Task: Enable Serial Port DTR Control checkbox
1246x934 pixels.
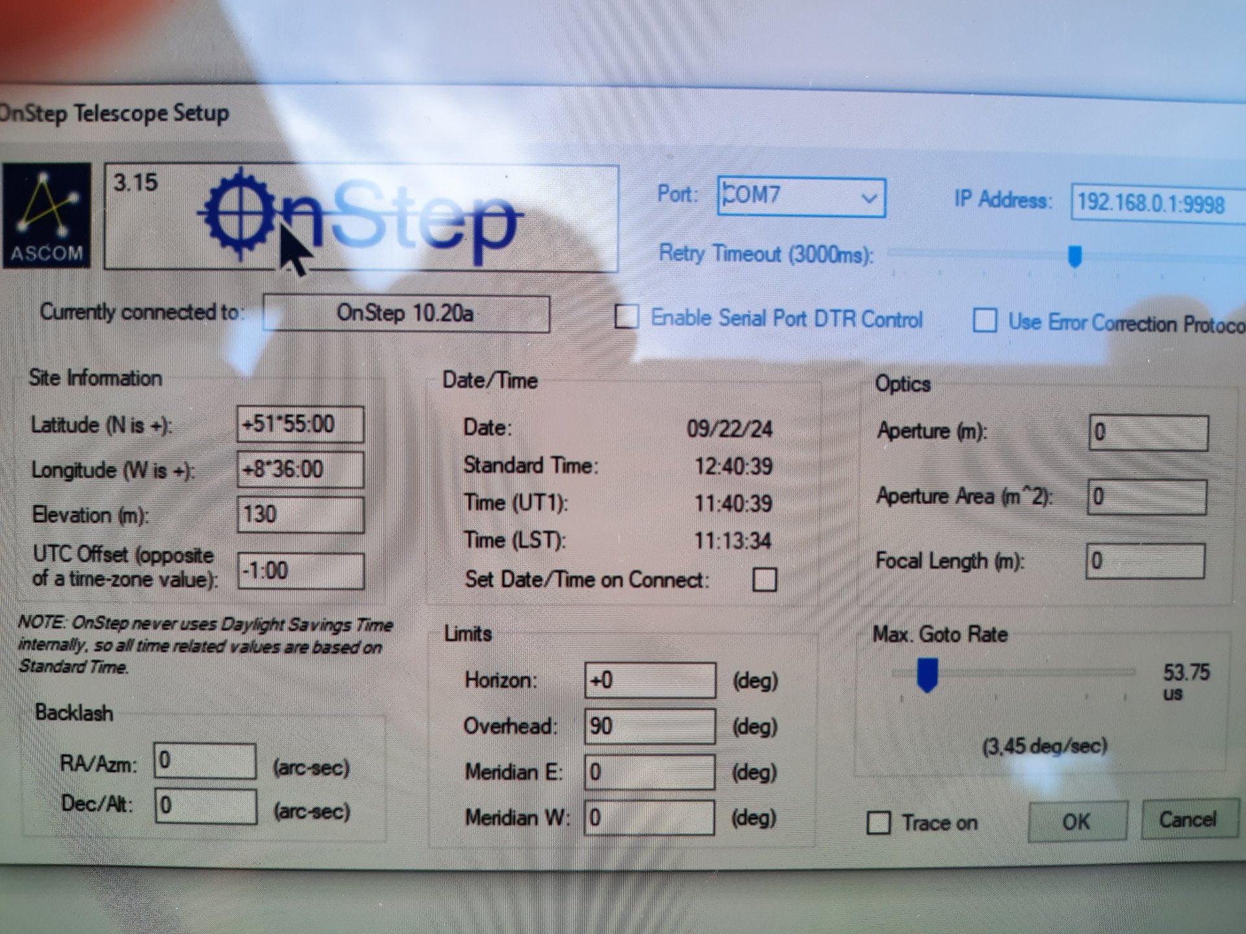Action: 626,317
